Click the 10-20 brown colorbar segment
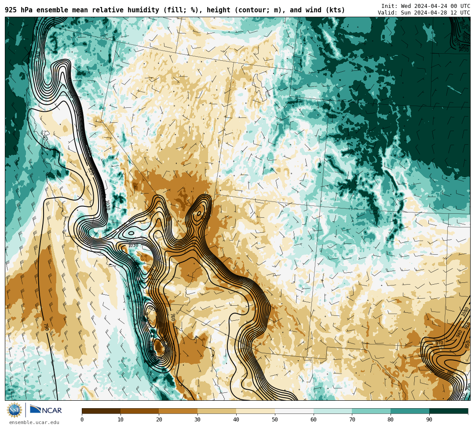Screen dimensions: 475x428 coord(140,411)
